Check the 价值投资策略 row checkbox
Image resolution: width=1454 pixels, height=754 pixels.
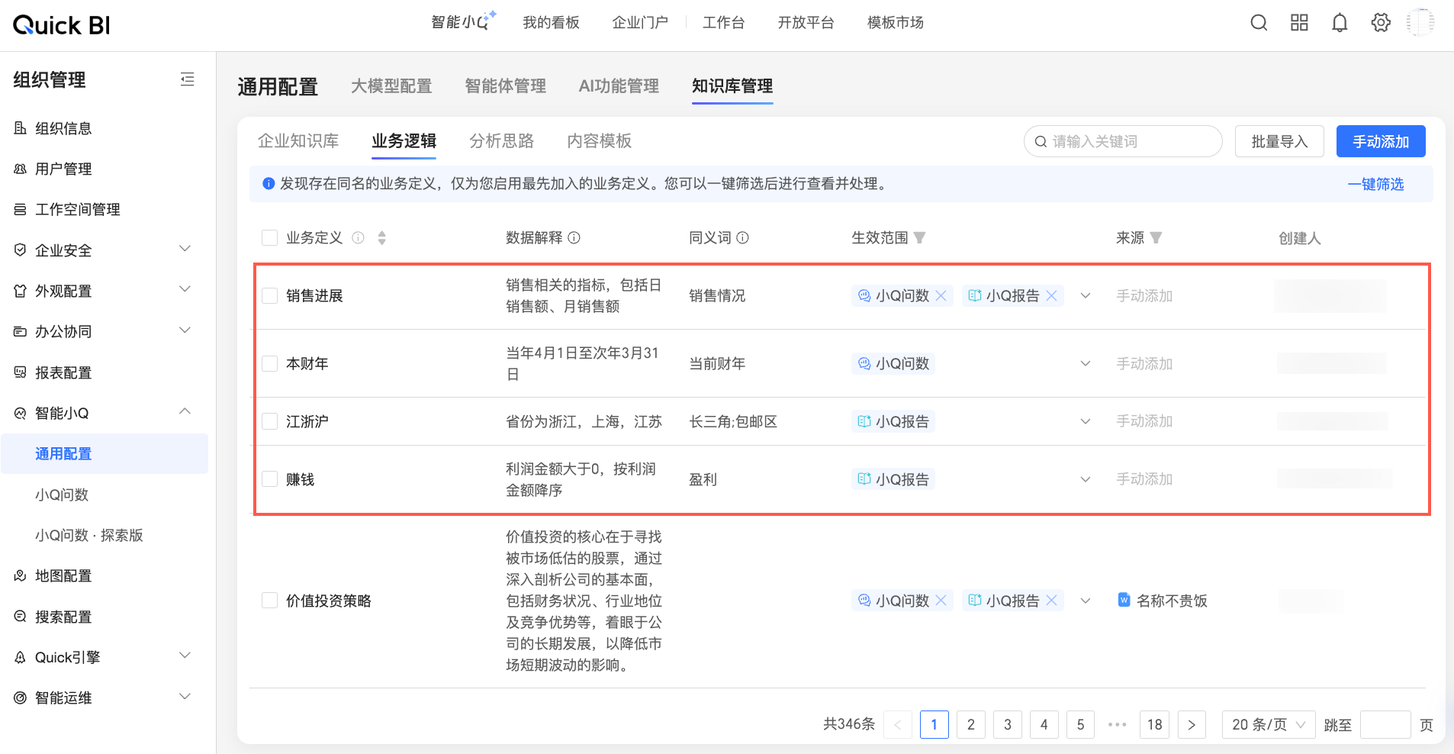coord(269,601)
